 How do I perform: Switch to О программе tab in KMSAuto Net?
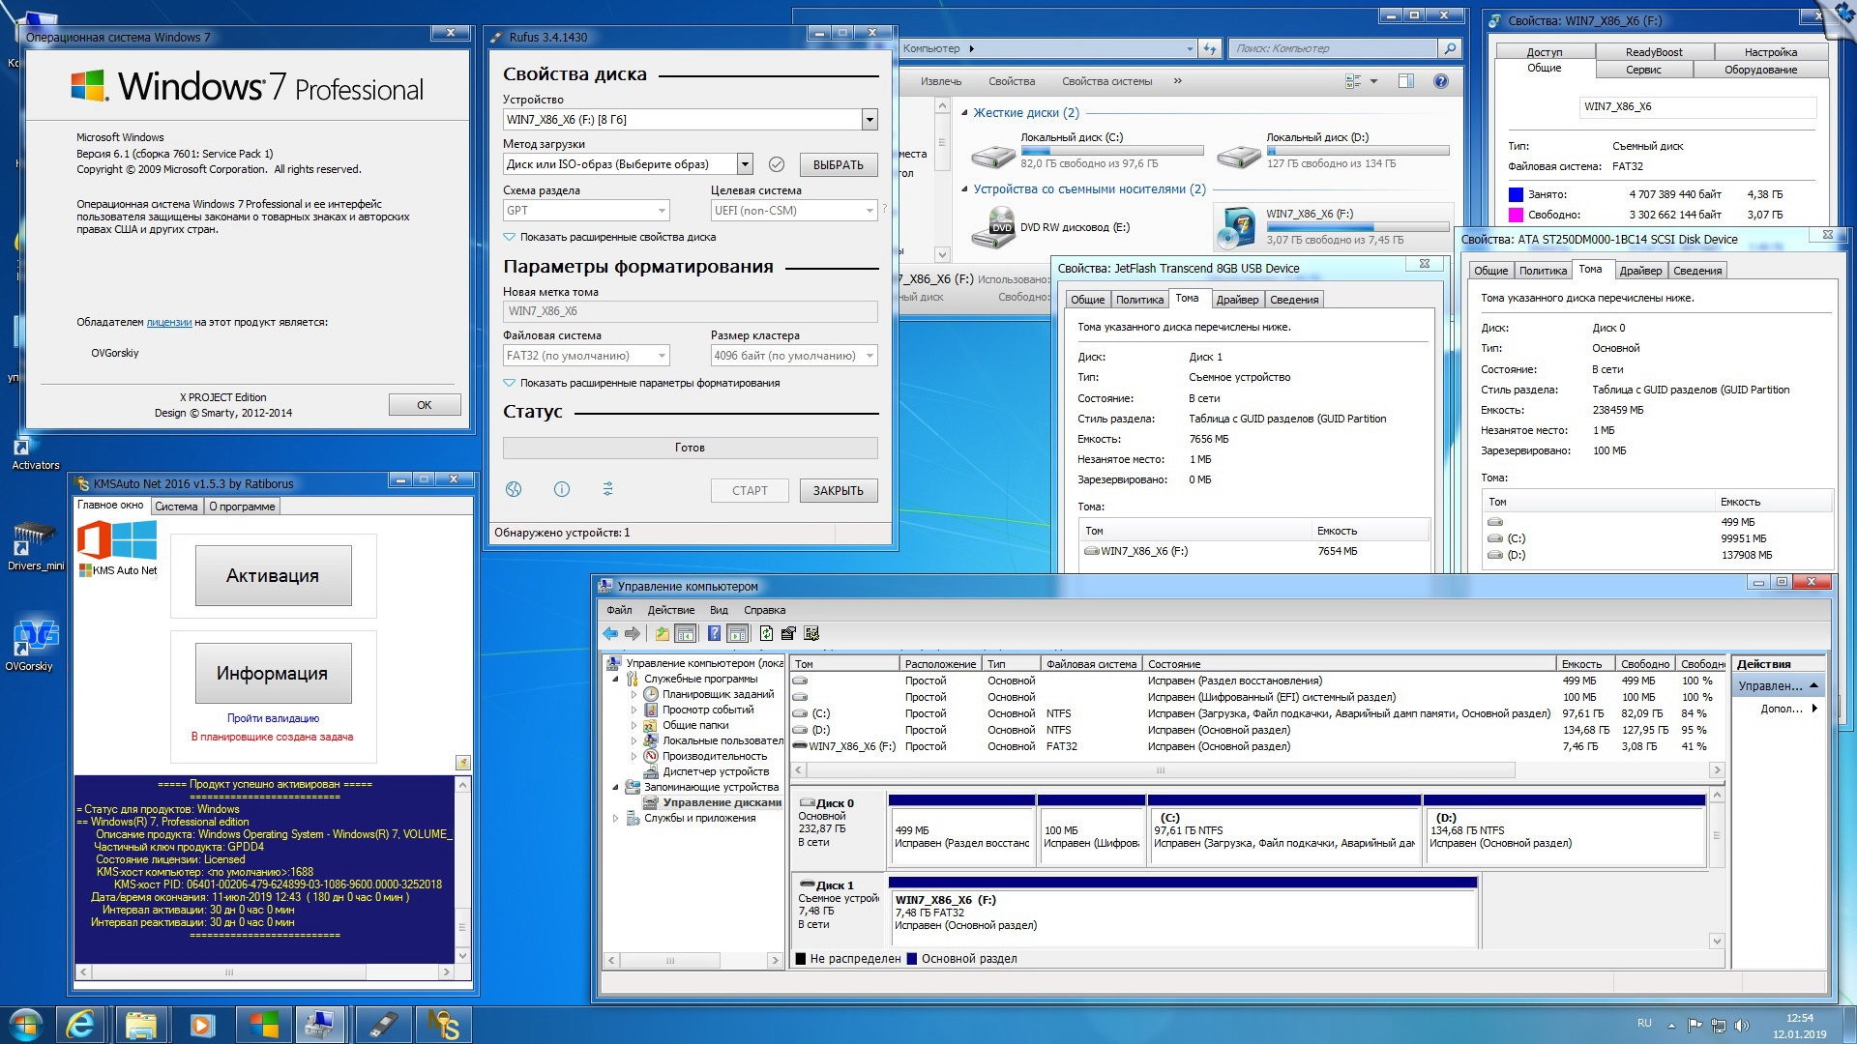(242, 506)
